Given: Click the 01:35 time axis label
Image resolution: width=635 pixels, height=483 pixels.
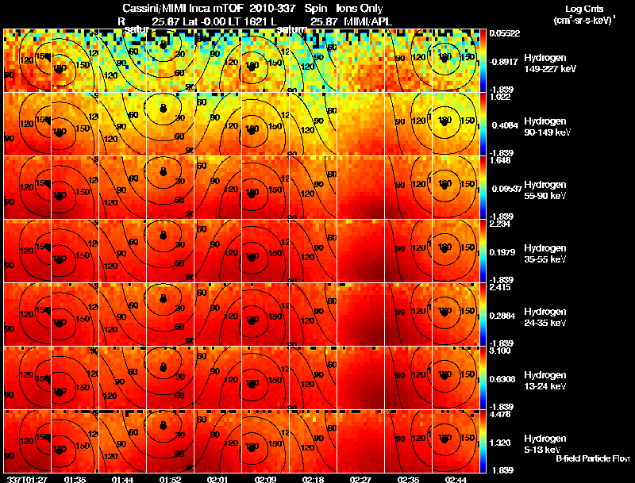Looking at the screenshot, I should 75,479.
